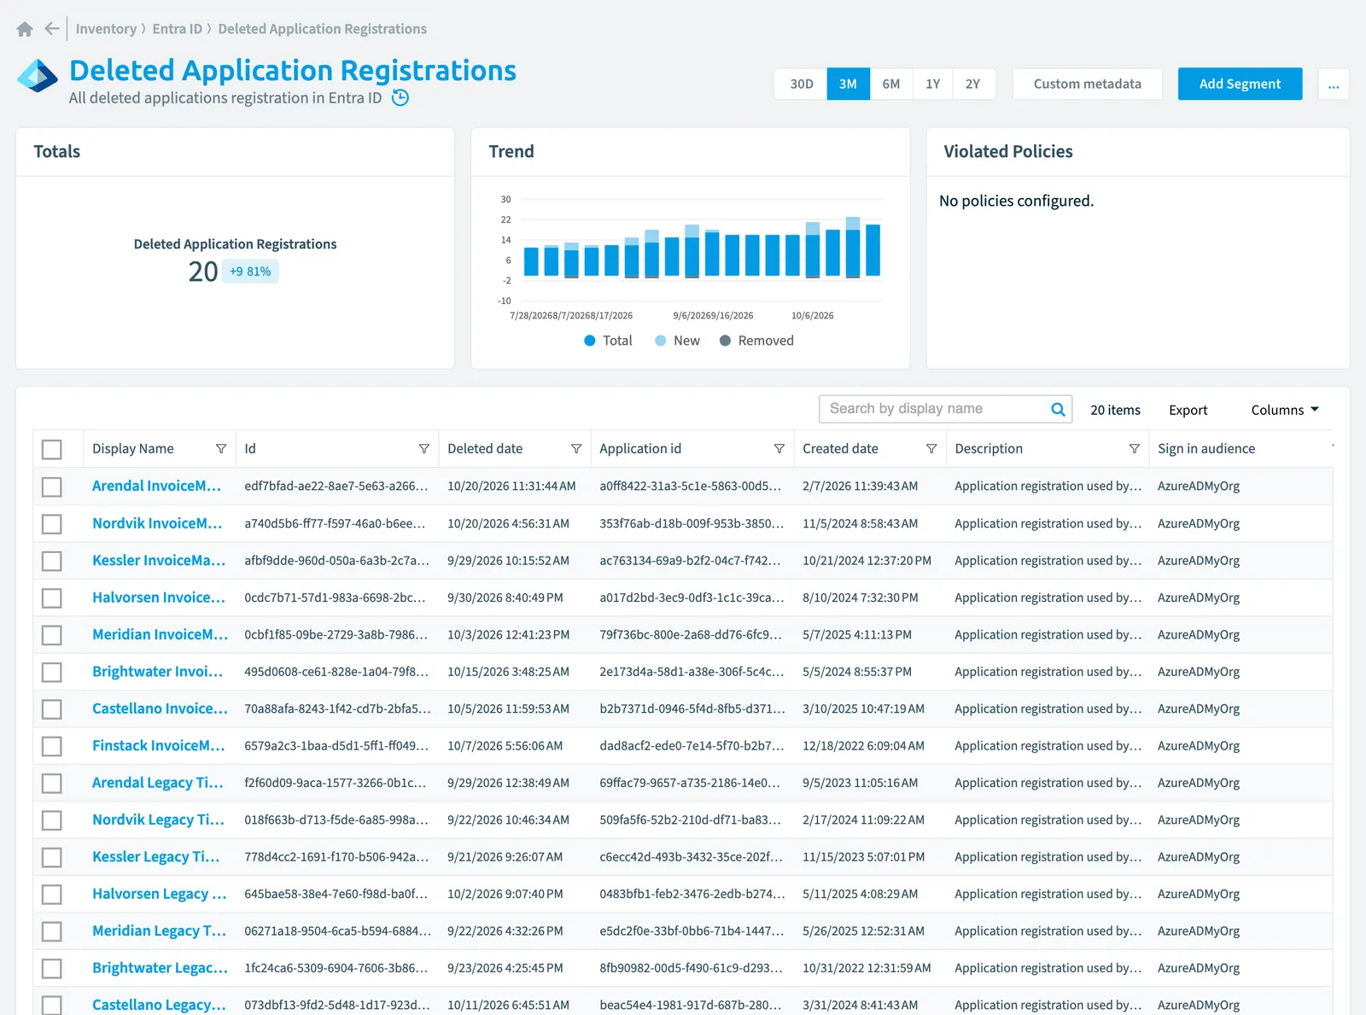This screenshot has width=1366, height=1015.
Task: Open Meridian InvoiceM application link
Action: coord(160,634)
